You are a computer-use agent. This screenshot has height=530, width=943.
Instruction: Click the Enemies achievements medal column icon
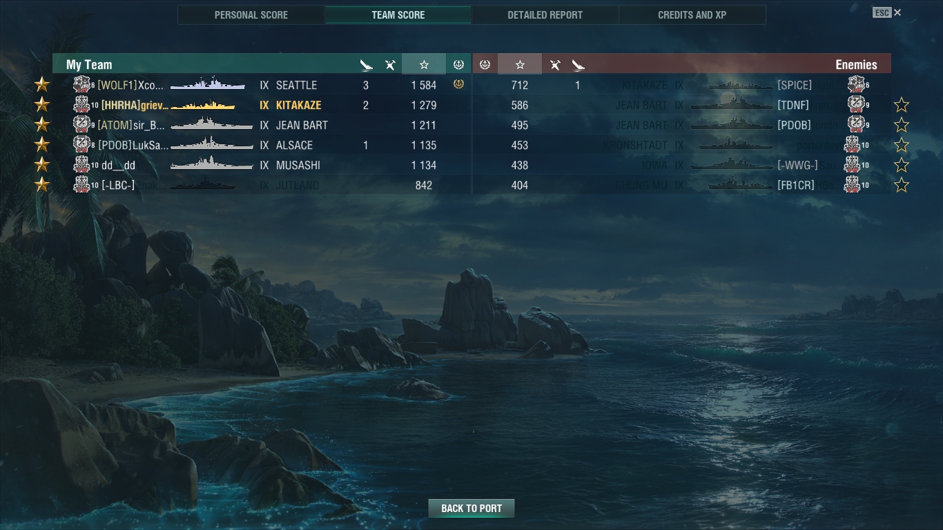tap(485, 64)
